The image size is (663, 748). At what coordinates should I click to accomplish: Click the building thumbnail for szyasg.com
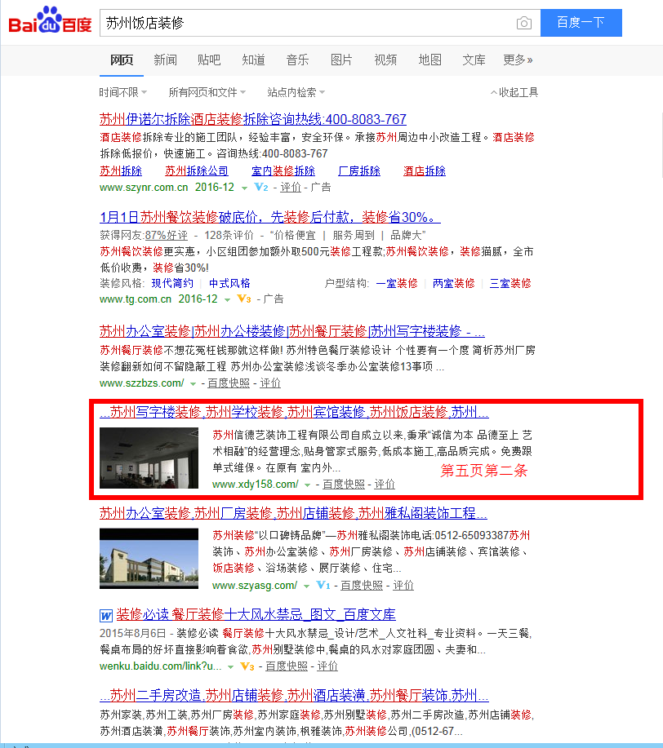[149, 559]
